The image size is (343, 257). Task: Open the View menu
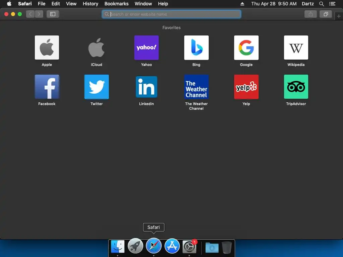(x=71, y=4)
